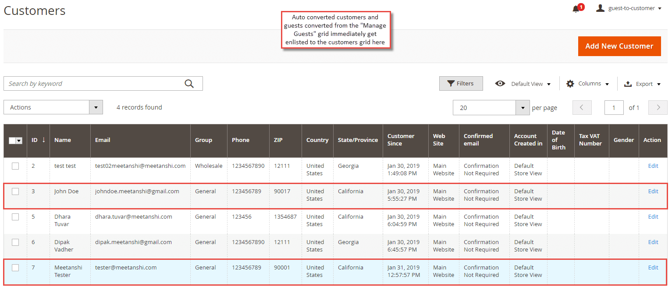Click the ZIP value 1354687
Screen dimensions: 672x287
click(285, 217)
